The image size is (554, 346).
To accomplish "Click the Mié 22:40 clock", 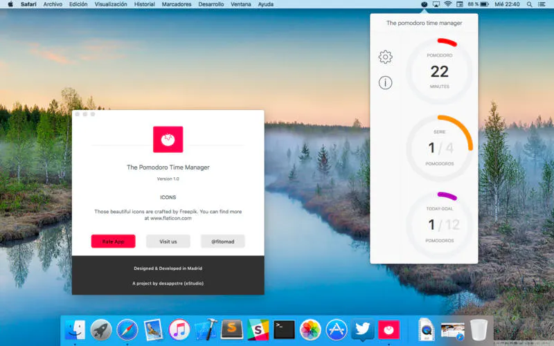I will click(x=507, y=4).
